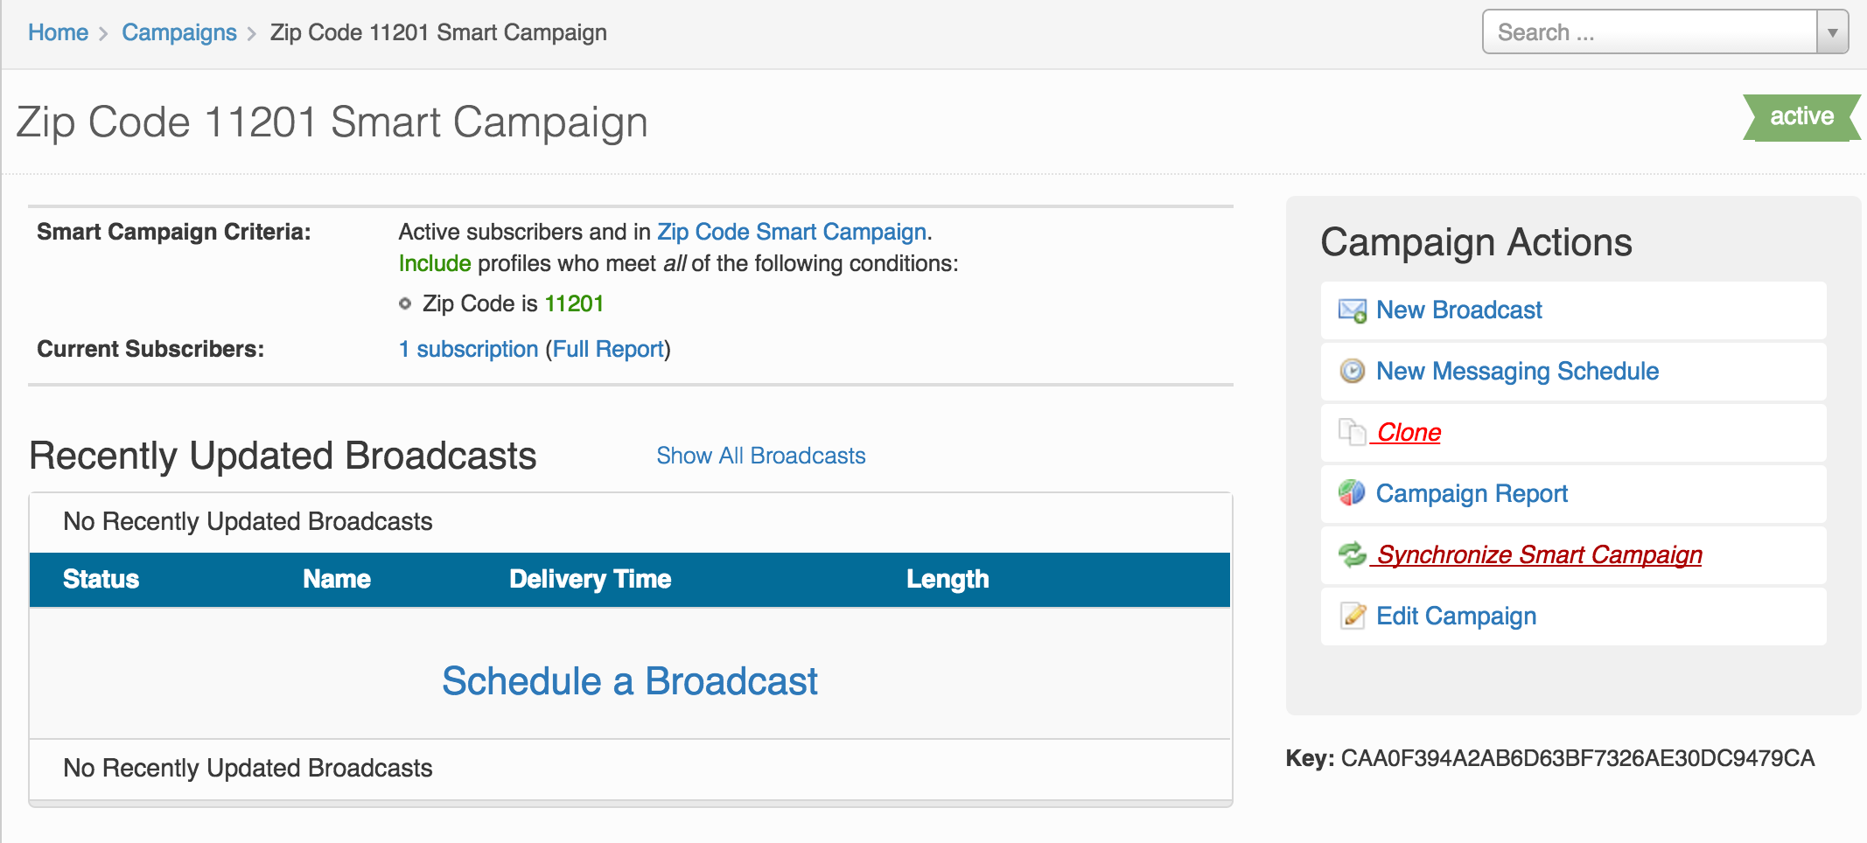The width and height of the screenshot is (1867, 843).
Task: Click the green active status badge
Action: [x=1801, y=117]
